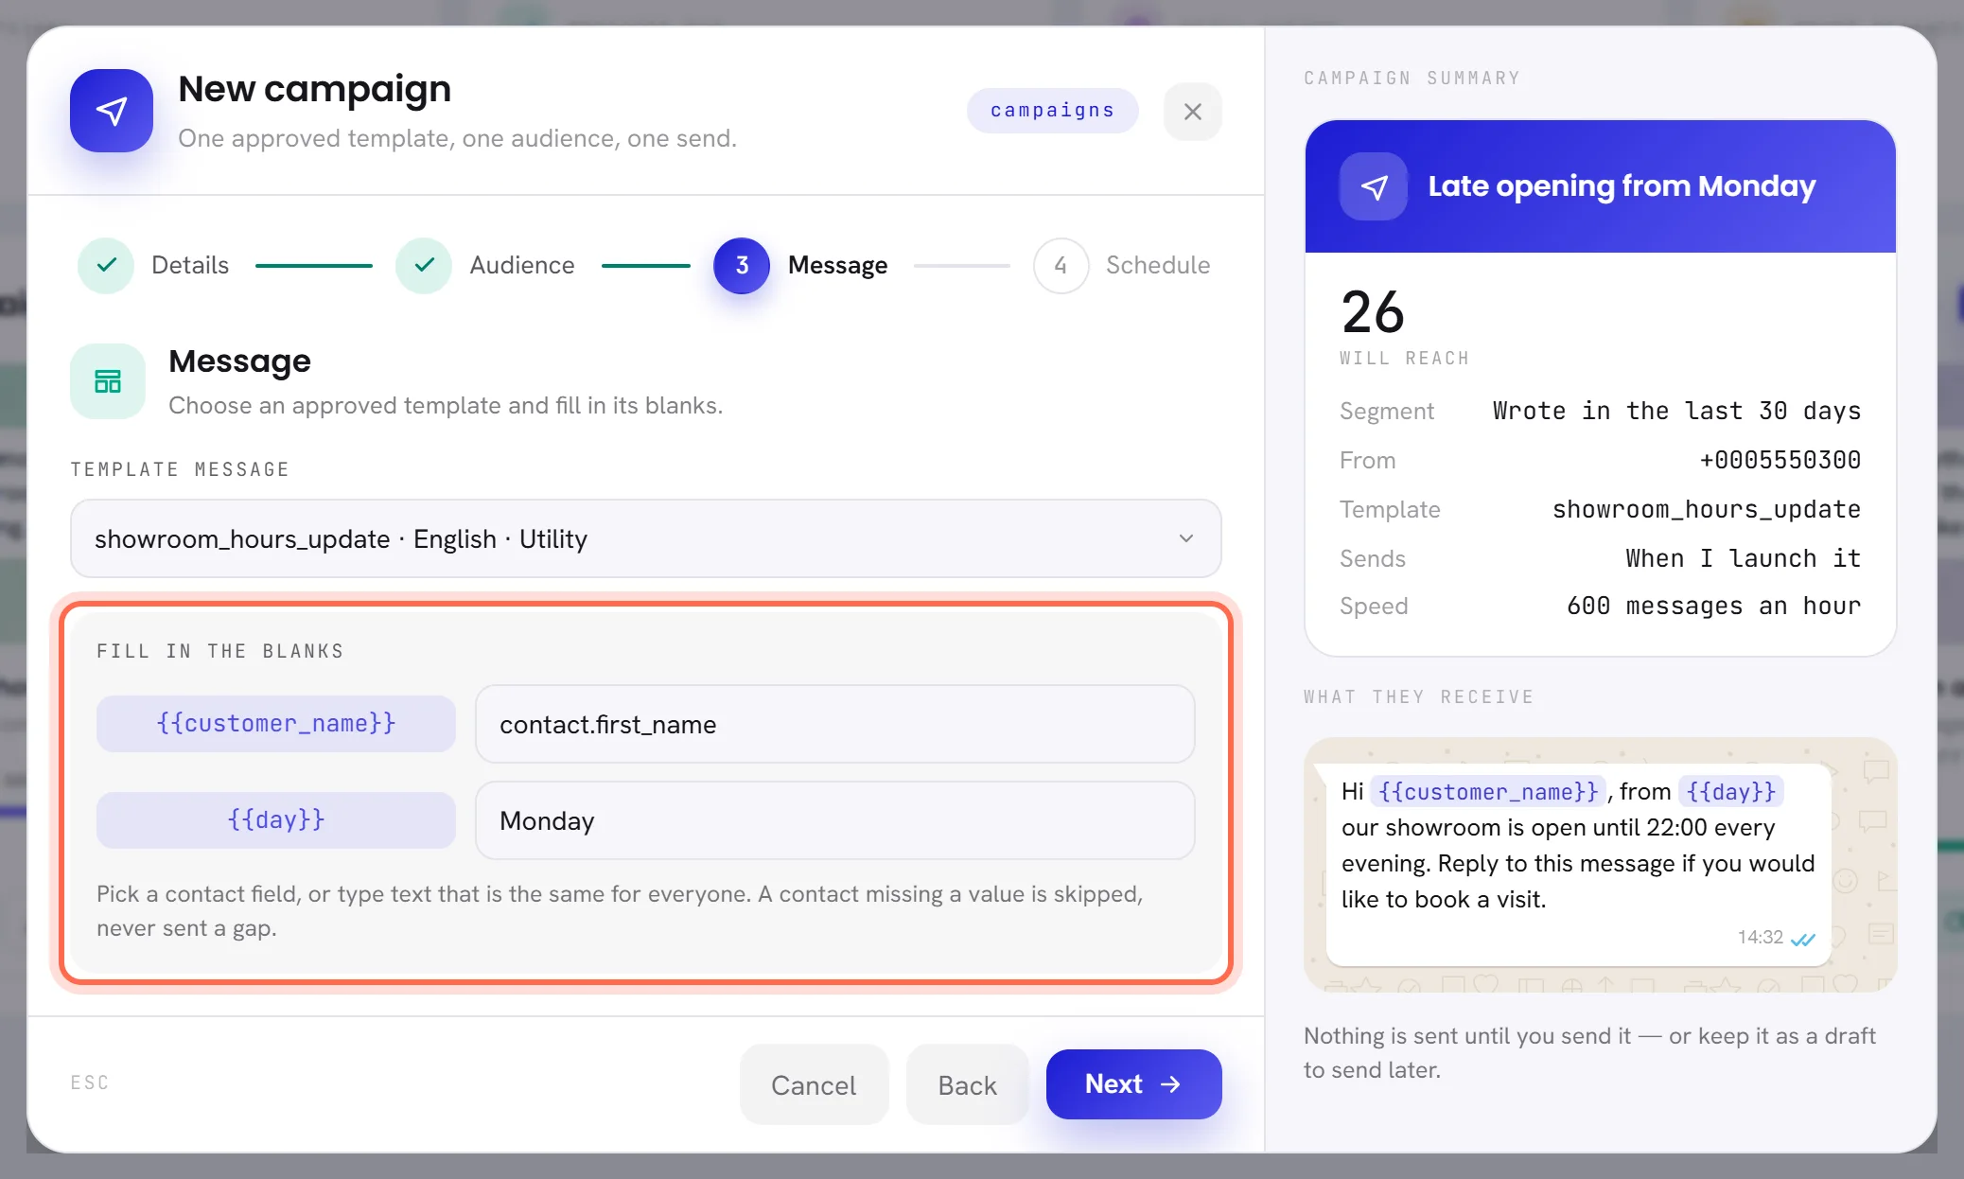Click showroom_hours_update in the summary
Screen dimensions: 1964x1179
pyautogui.click(x=1707, y=509)
